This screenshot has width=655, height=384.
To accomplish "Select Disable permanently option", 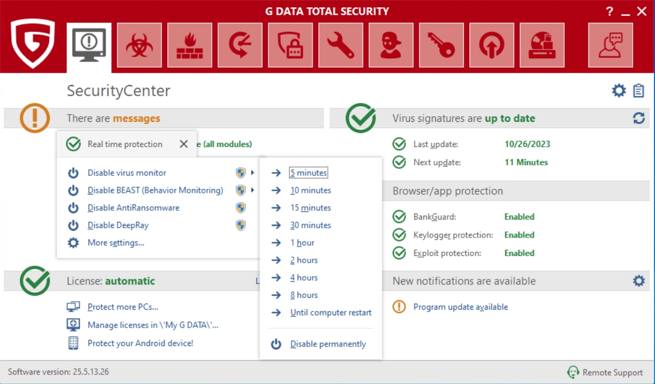I will (x=328, y=344).
